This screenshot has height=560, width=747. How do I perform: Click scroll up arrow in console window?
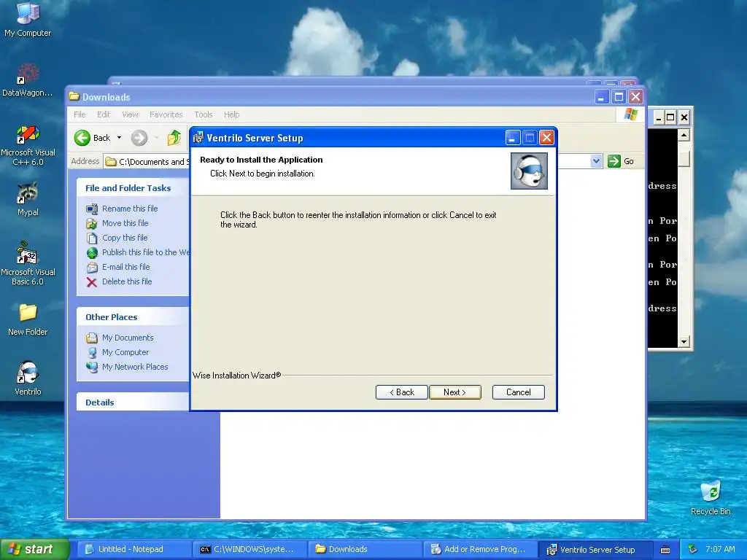684,135
